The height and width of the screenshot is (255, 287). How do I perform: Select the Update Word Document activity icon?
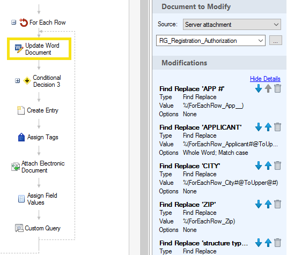[19, 49]
